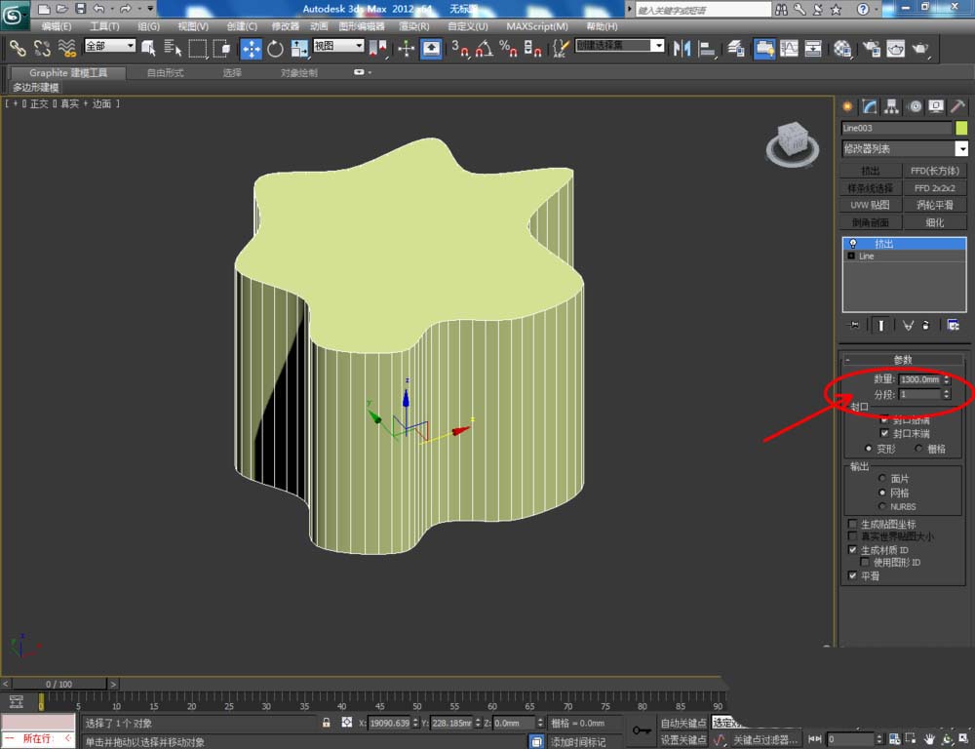Enable 生成贴图坐标 checkbox

pos(853,525)
